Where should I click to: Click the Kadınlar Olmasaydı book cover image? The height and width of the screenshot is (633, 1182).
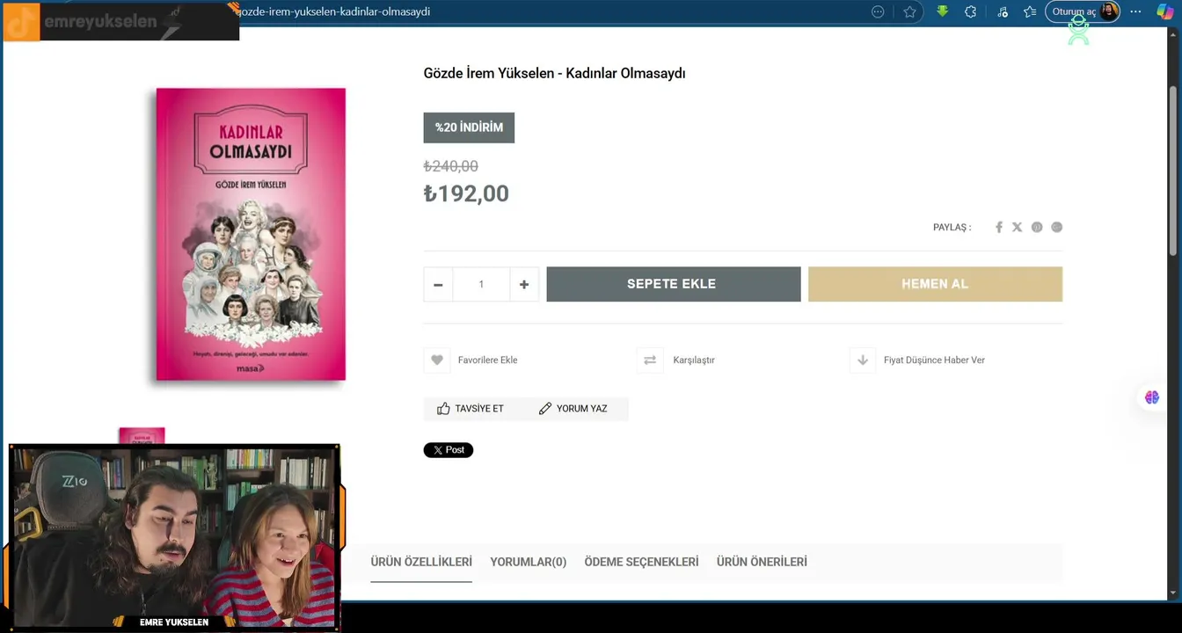[251, 235]
